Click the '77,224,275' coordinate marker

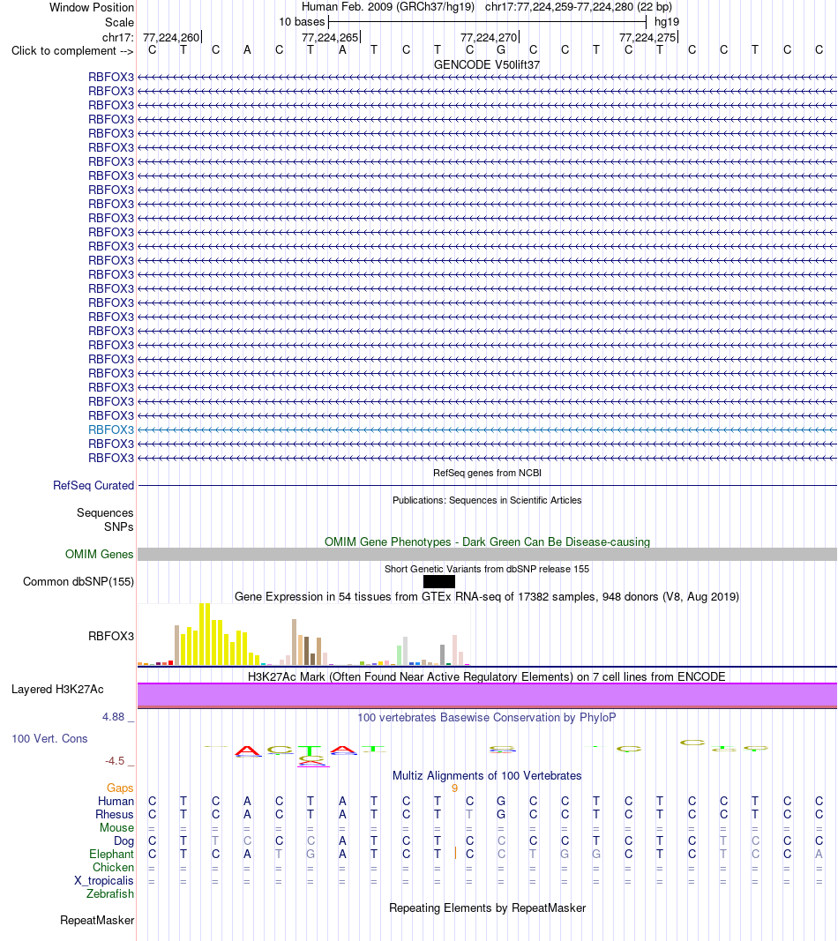647,37
